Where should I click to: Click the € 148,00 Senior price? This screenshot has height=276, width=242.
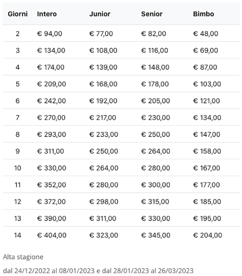pyautogui.click(x=155, y=67)
